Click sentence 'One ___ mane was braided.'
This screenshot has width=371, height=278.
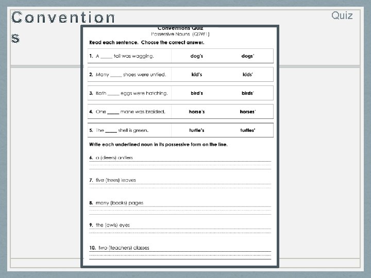point(127,112)
